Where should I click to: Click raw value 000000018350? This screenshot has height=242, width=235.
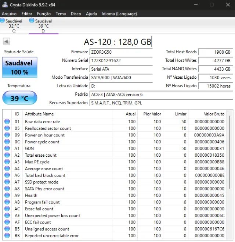pos(210,155)
